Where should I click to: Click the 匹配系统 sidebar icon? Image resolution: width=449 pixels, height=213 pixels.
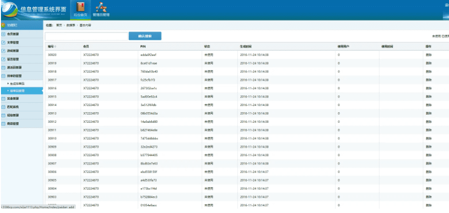pos(3,107)
